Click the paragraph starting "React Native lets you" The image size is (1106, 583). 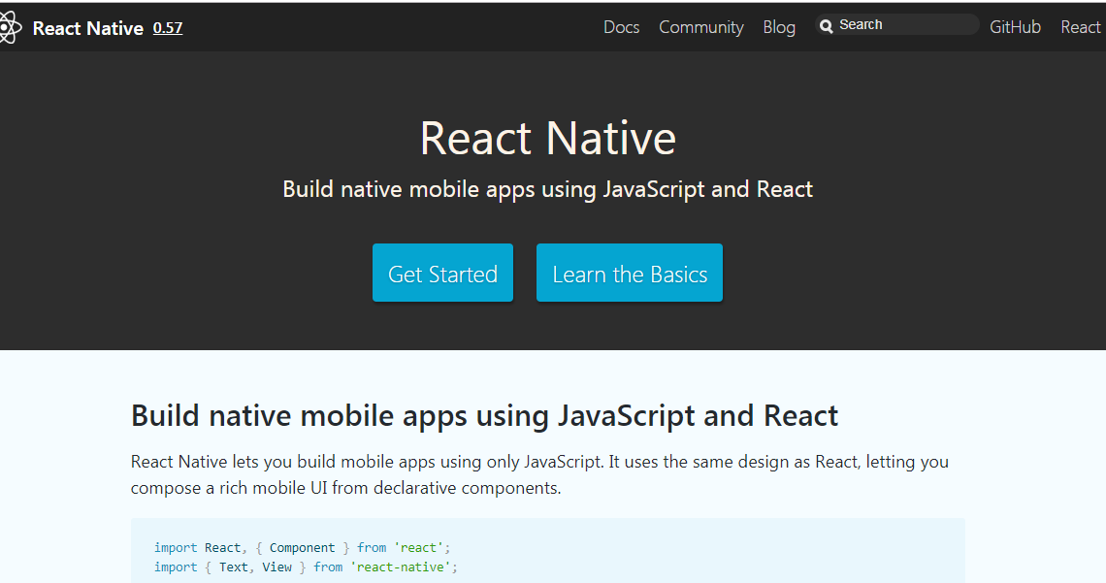coord(539,474)
